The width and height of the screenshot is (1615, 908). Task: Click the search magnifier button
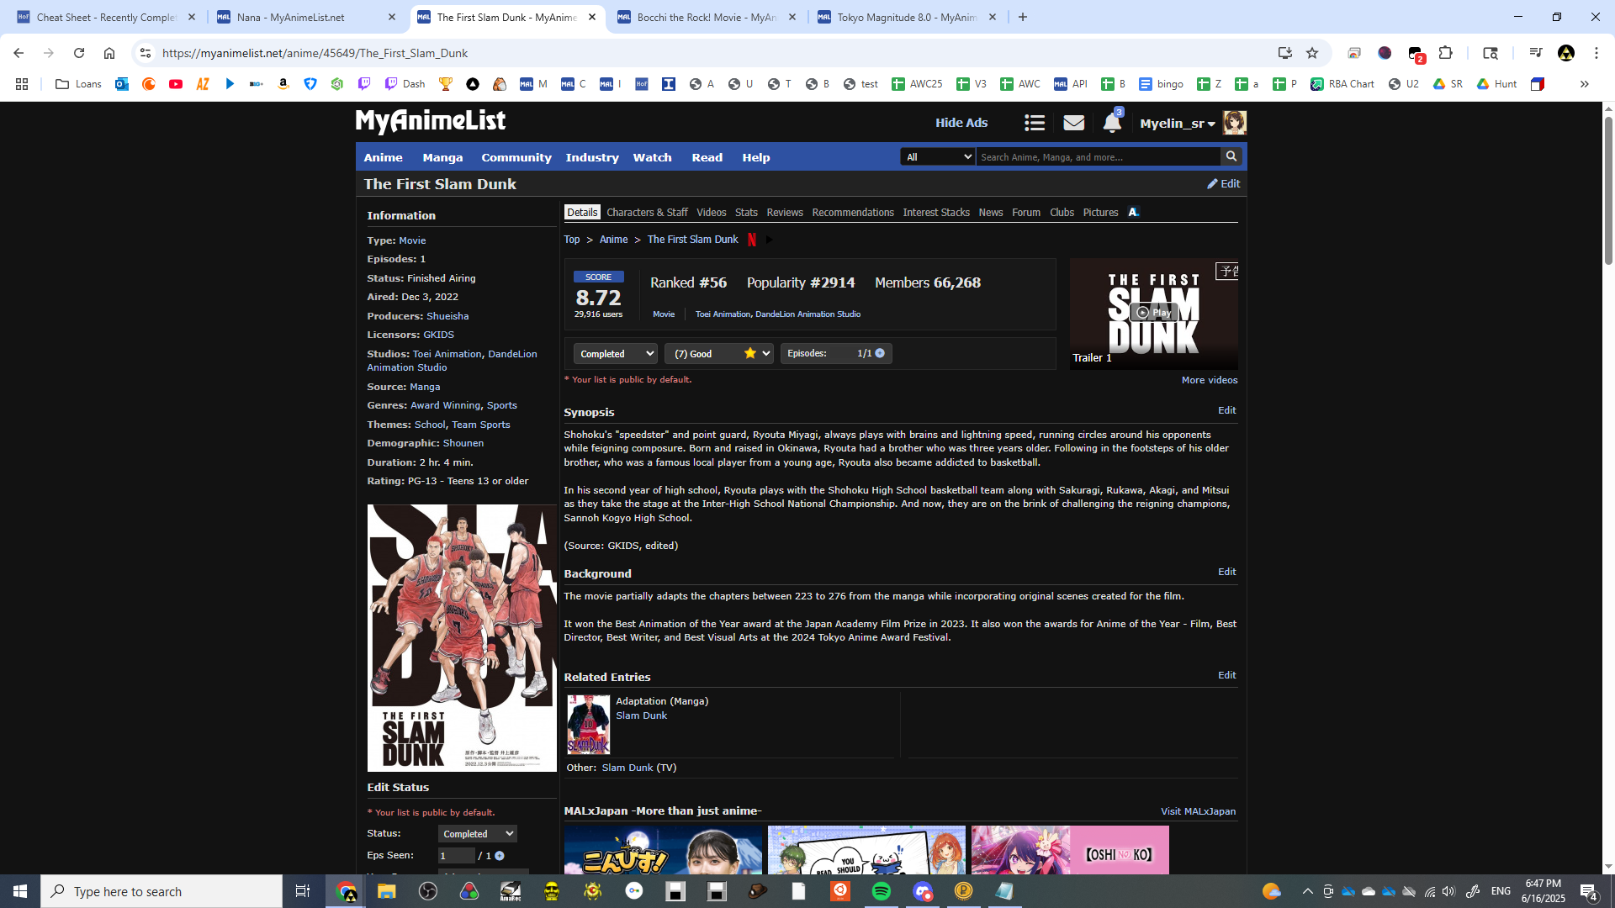[x=1231, y=156]
